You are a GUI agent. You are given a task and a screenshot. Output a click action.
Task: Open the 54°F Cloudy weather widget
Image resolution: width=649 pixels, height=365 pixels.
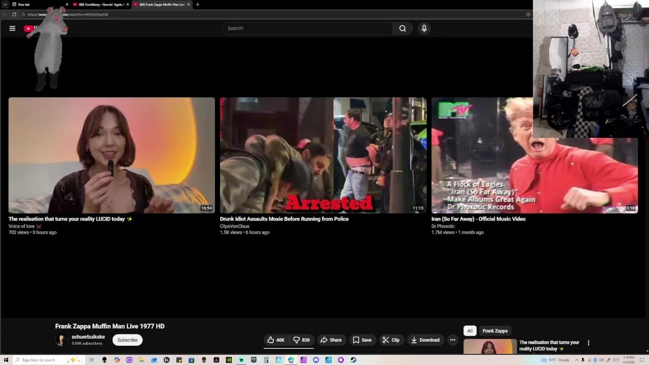[x=555, y=360]
